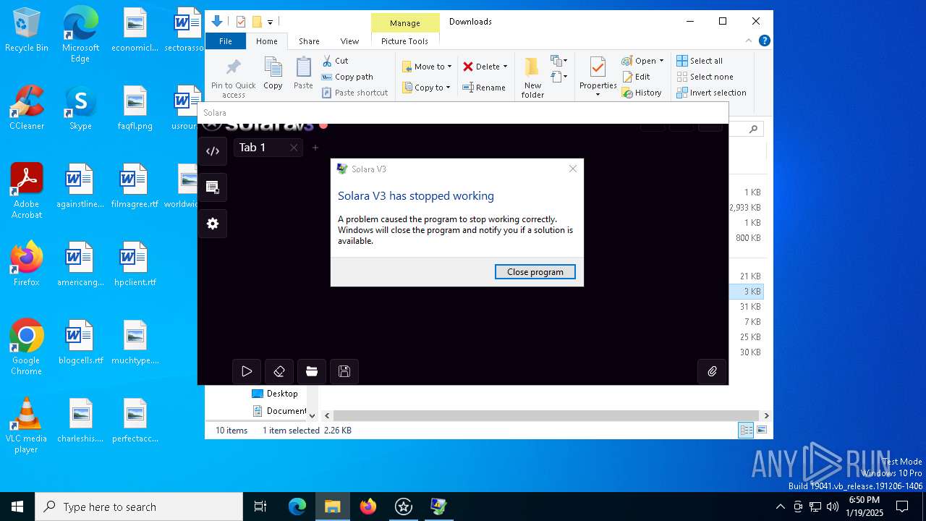This screenshot has height=521, width=926.
Task: Click the Explorer search magnifier icon
Action: click(753, 129)
